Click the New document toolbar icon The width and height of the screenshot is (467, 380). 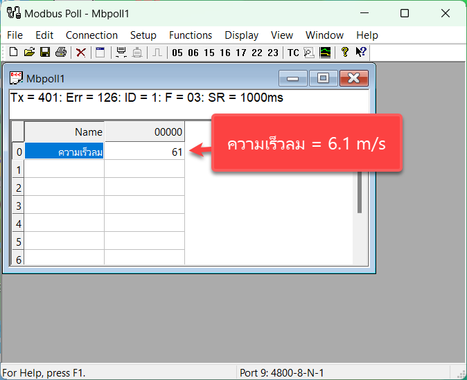point(13,53)
